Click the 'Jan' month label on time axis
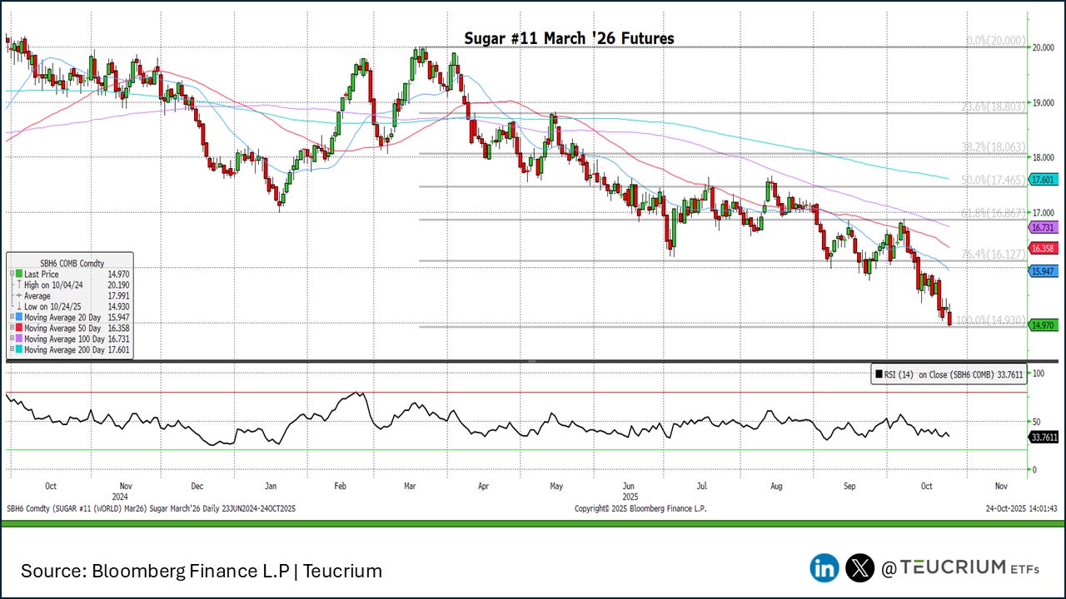The image size is (1066, 599). tap(271, 485)
